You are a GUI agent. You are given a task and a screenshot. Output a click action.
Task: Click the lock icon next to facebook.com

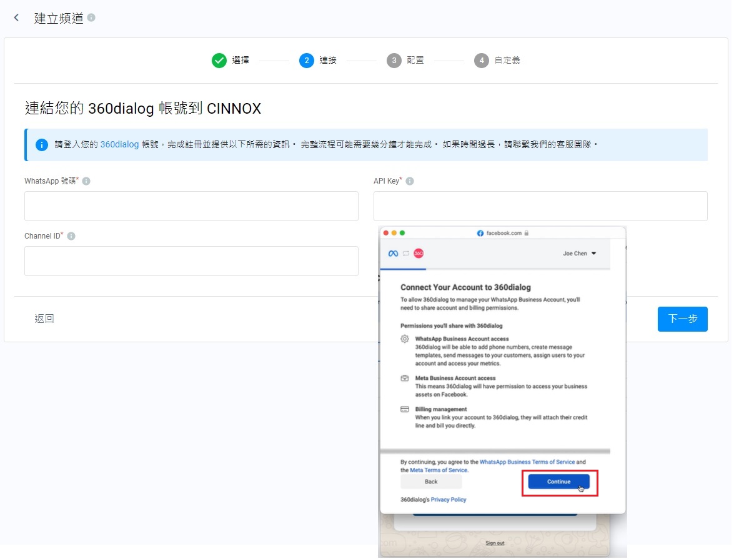click(x=527, y=233)
